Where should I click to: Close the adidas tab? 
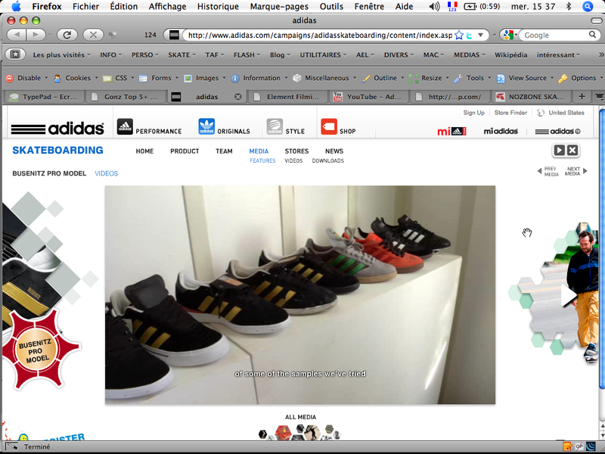tap(238, 97)
